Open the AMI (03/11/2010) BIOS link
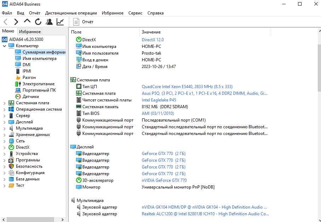The image size is (321, 222). click(158, 113)
